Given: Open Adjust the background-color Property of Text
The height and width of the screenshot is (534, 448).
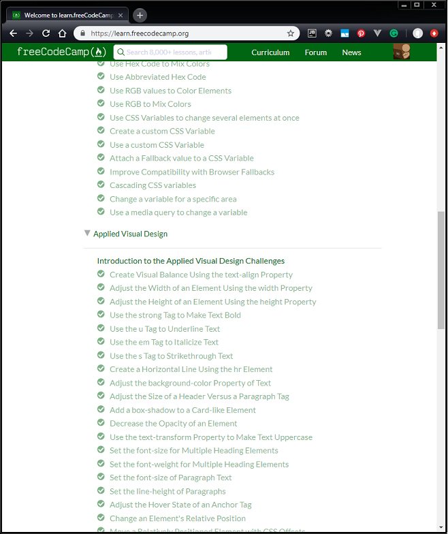Looking at the screenshot, I should [x=190, y=383].
